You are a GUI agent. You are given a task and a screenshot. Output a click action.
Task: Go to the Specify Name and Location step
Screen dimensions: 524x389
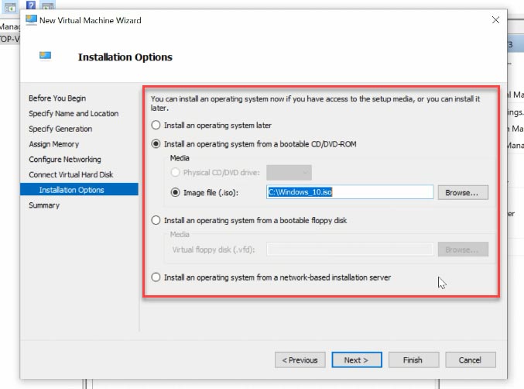pos(74,114)
